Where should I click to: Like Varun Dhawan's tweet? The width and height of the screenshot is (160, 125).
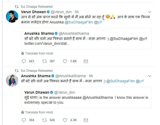tap(65, 61)
